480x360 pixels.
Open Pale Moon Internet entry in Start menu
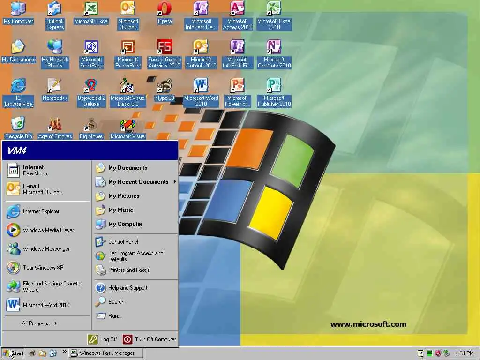tap(47, 171)
